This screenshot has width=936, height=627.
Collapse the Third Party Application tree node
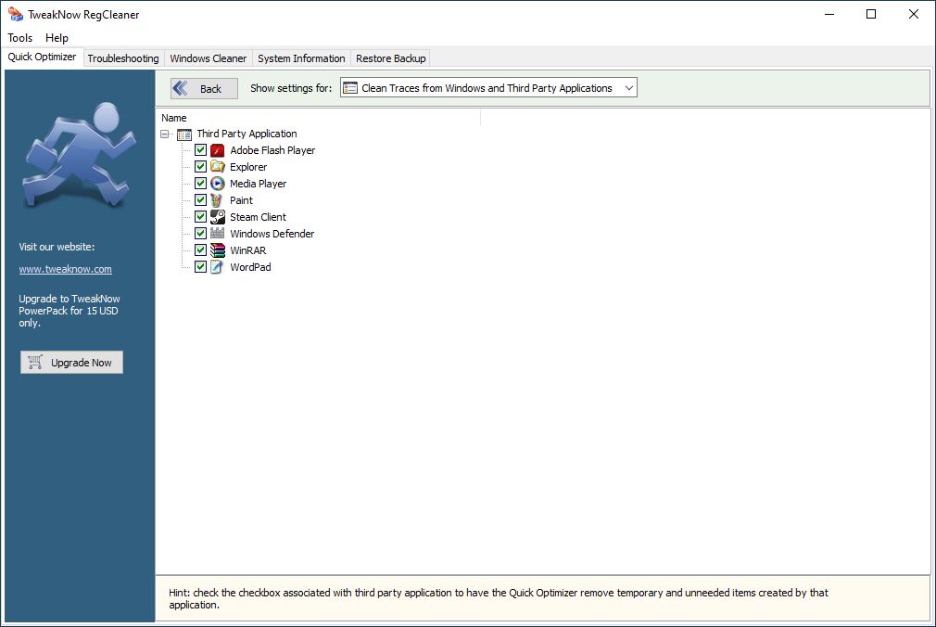pos(165,134)
